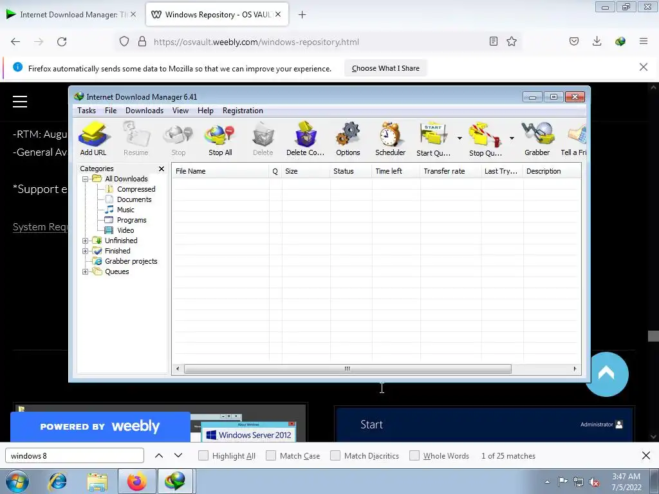Screen dimensions: 659x494
Task: Click the Firefox back arrow
Action: [15, 42]
